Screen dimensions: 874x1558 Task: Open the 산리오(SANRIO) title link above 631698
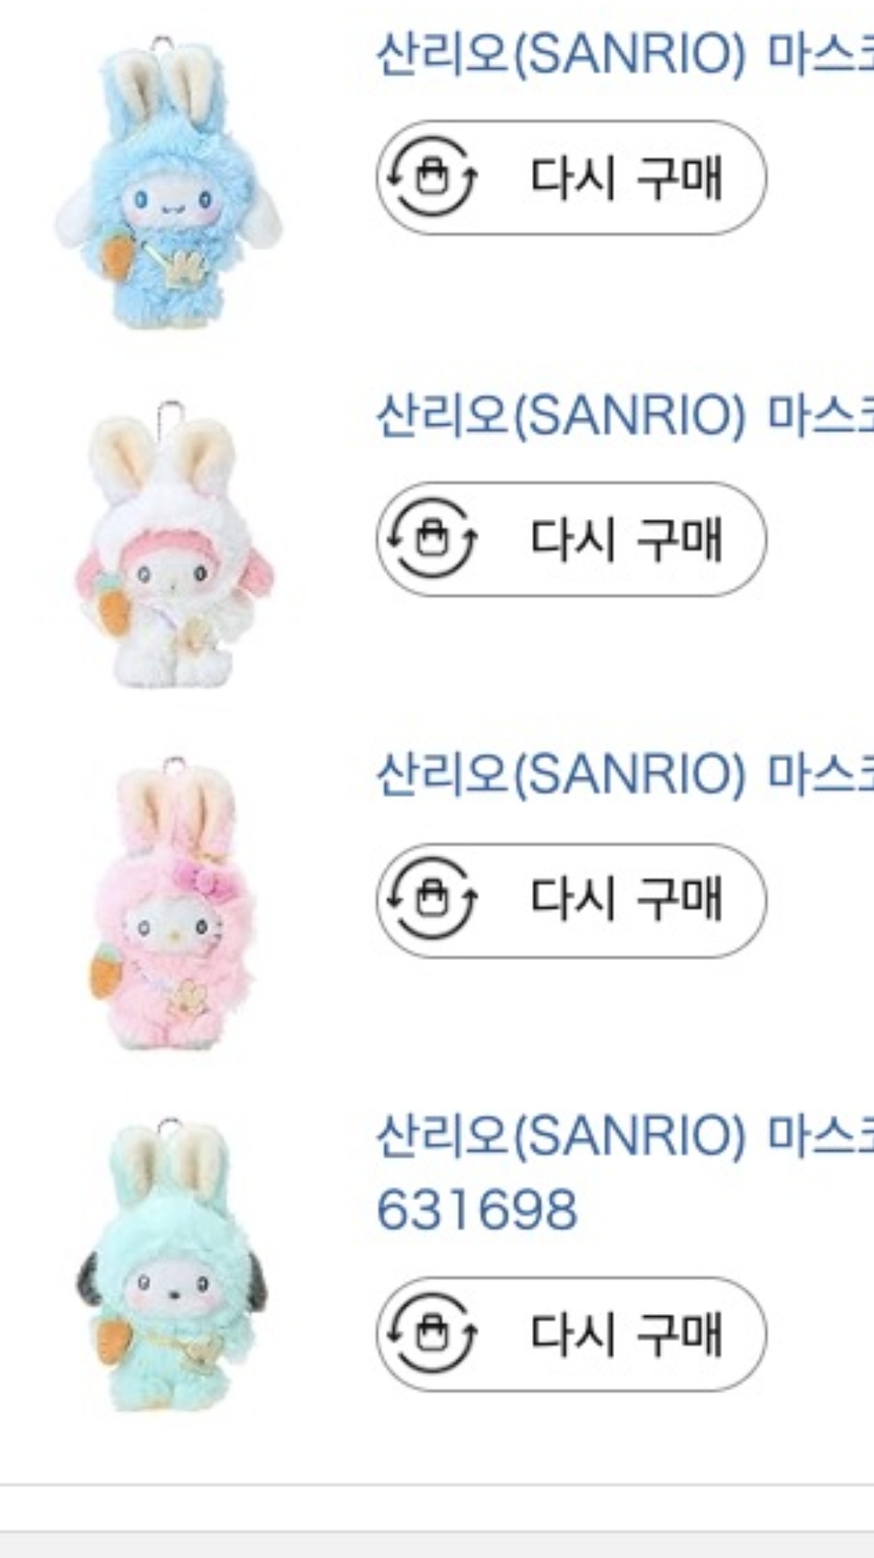coord(625,1136)
